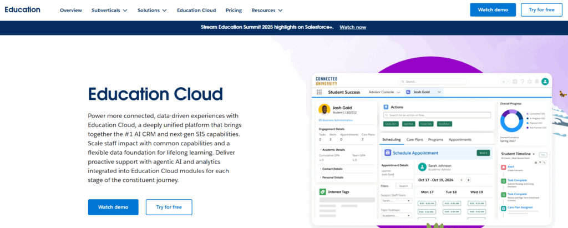The width and height of the screenshot is (568, 228).
Task: Open BS Business Administration link
Action: pos(336,120)
